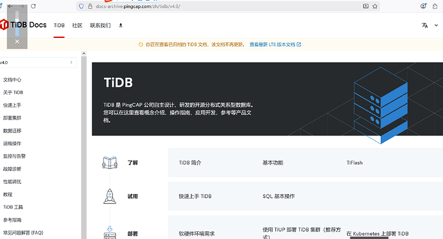This screenshot has width=443, height=239.
Task: Open the 基本功能 link
Action: tap(273, 163)
